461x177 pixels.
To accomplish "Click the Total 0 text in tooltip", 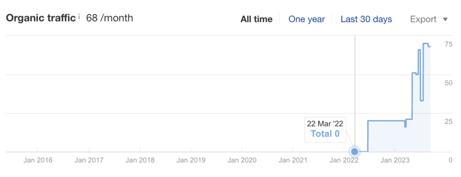I will tap(325, 134).
